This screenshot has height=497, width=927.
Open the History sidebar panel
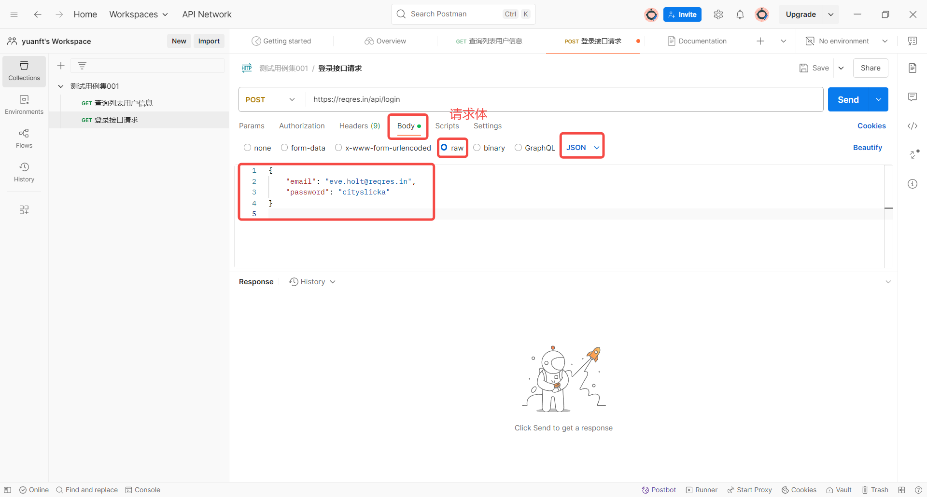(24, 172)
